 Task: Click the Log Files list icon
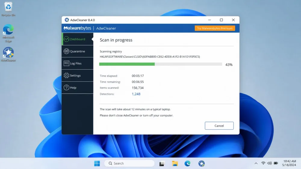(67, 63)
